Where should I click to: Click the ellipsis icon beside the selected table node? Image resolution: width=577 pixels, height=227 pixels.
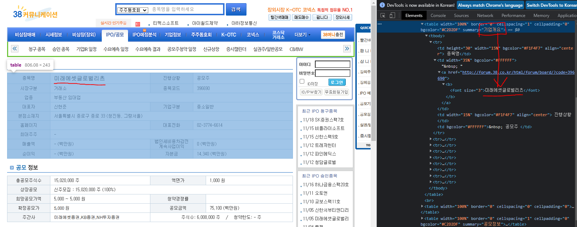click(x=380, y=24)
